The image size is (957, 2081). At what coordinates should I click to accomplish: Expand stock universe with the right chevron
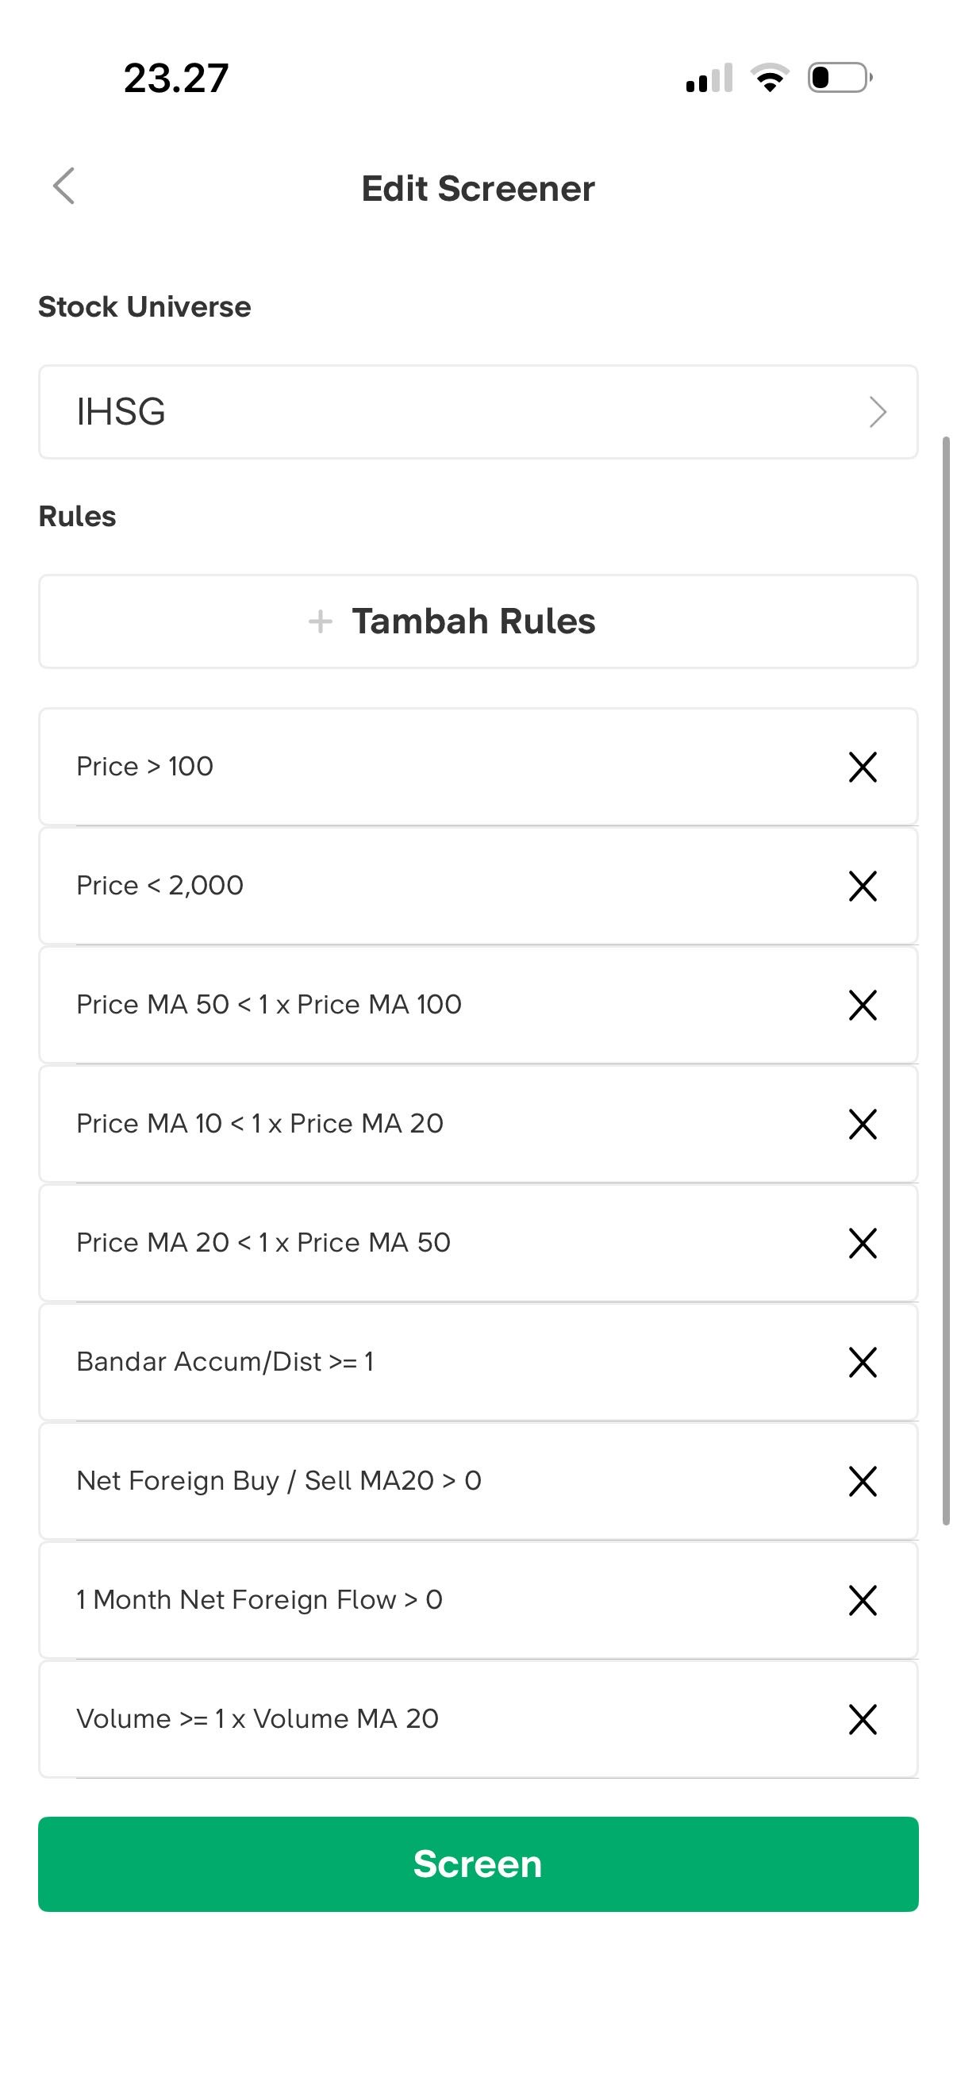coord(878,412)
